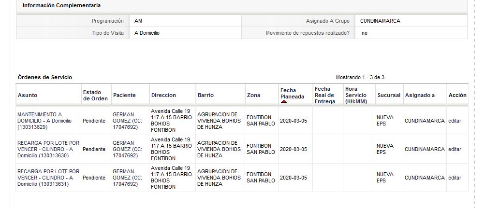The height and width of the screenshot is (208, 499).
Task: Open editar for order 130313630
Action: coord(455,149)
